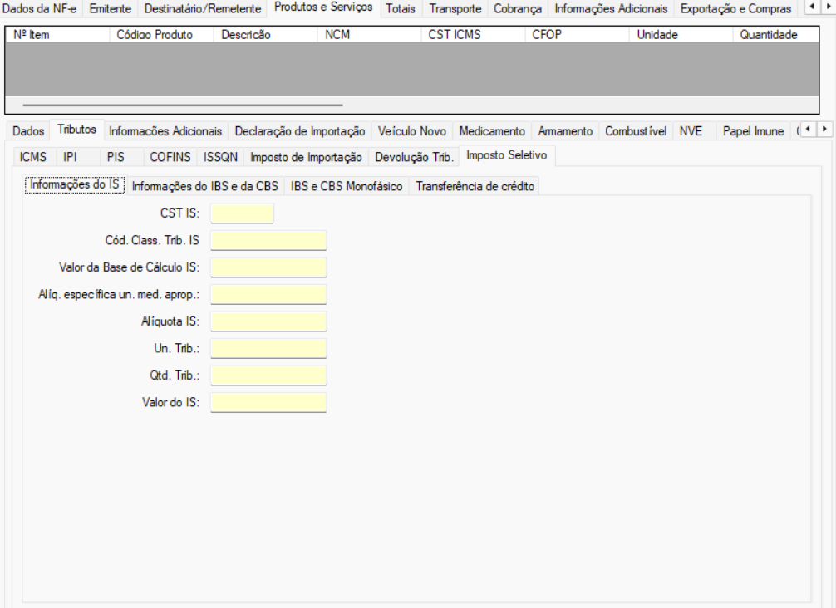Focus the CST IS field
This screenshot has height=608, width=836.
[x=242, y=213]
